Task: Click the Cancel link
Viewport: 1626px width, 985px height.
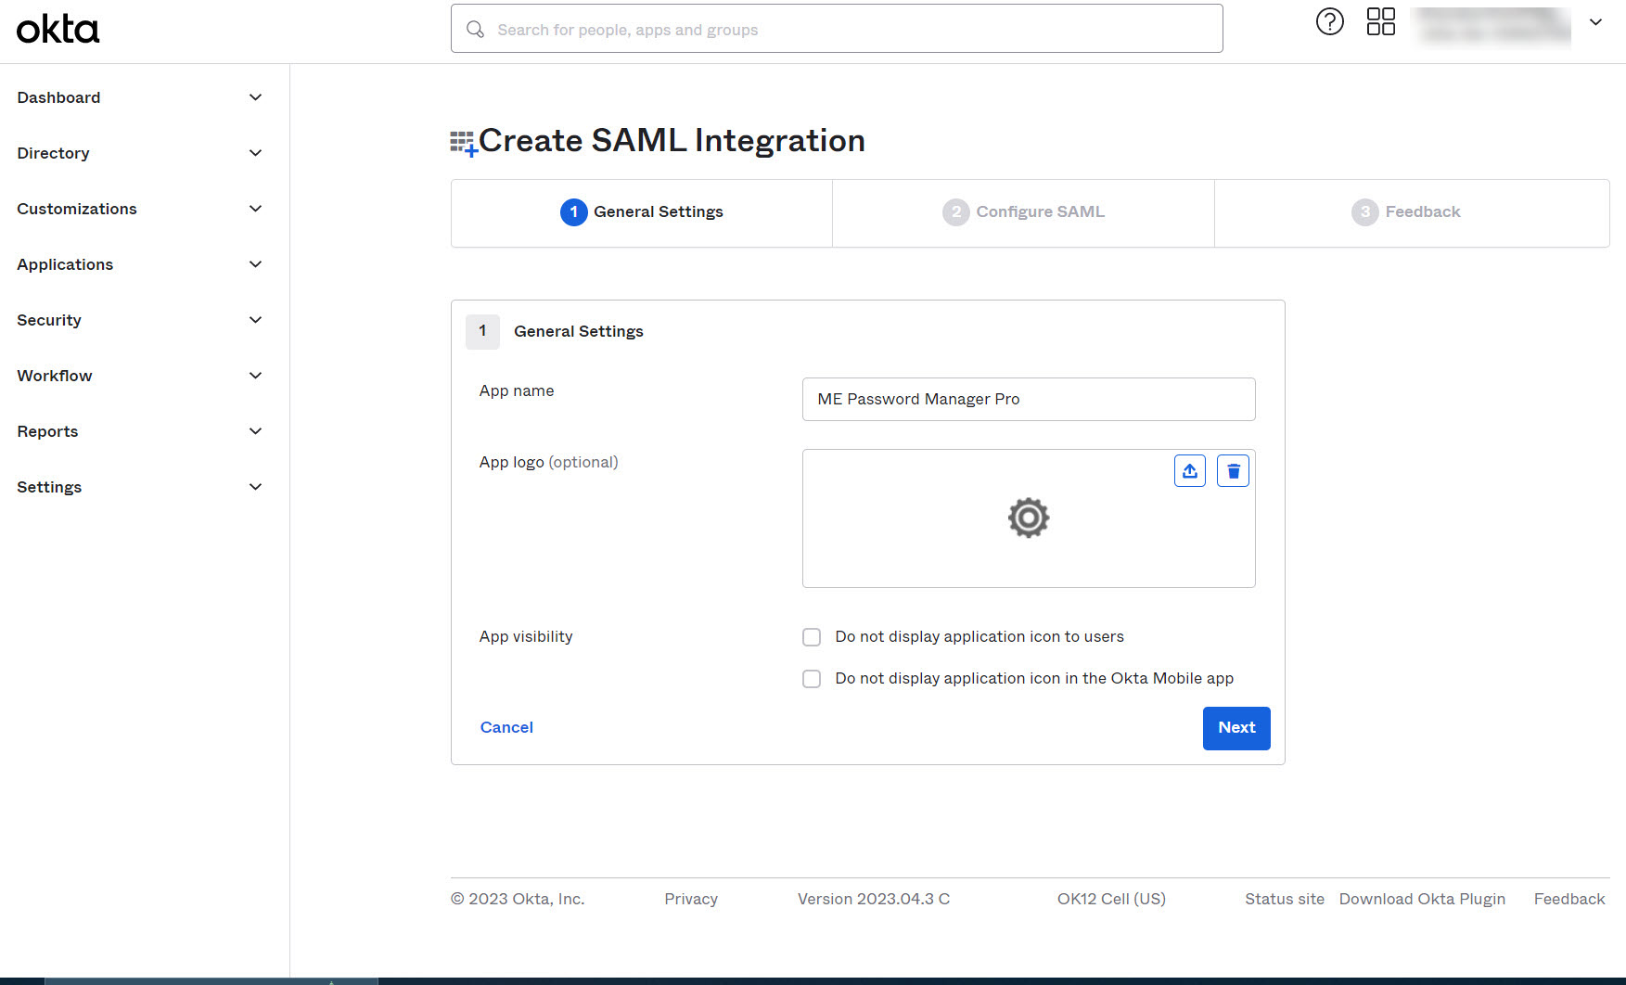Action: 506,728
